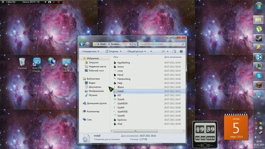Image resolution: width=265 pixels, height=149 pixels.
Task: Show more toolbar commands via the double chevron
Action: 151,51
